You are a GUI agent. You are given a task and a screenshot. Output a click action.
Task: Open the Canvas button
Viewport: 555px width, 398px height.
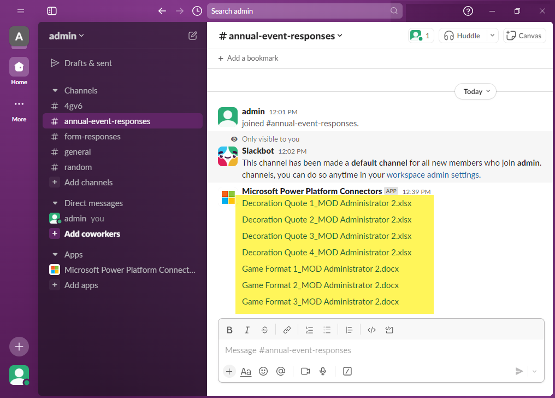[x=524, y=36]
